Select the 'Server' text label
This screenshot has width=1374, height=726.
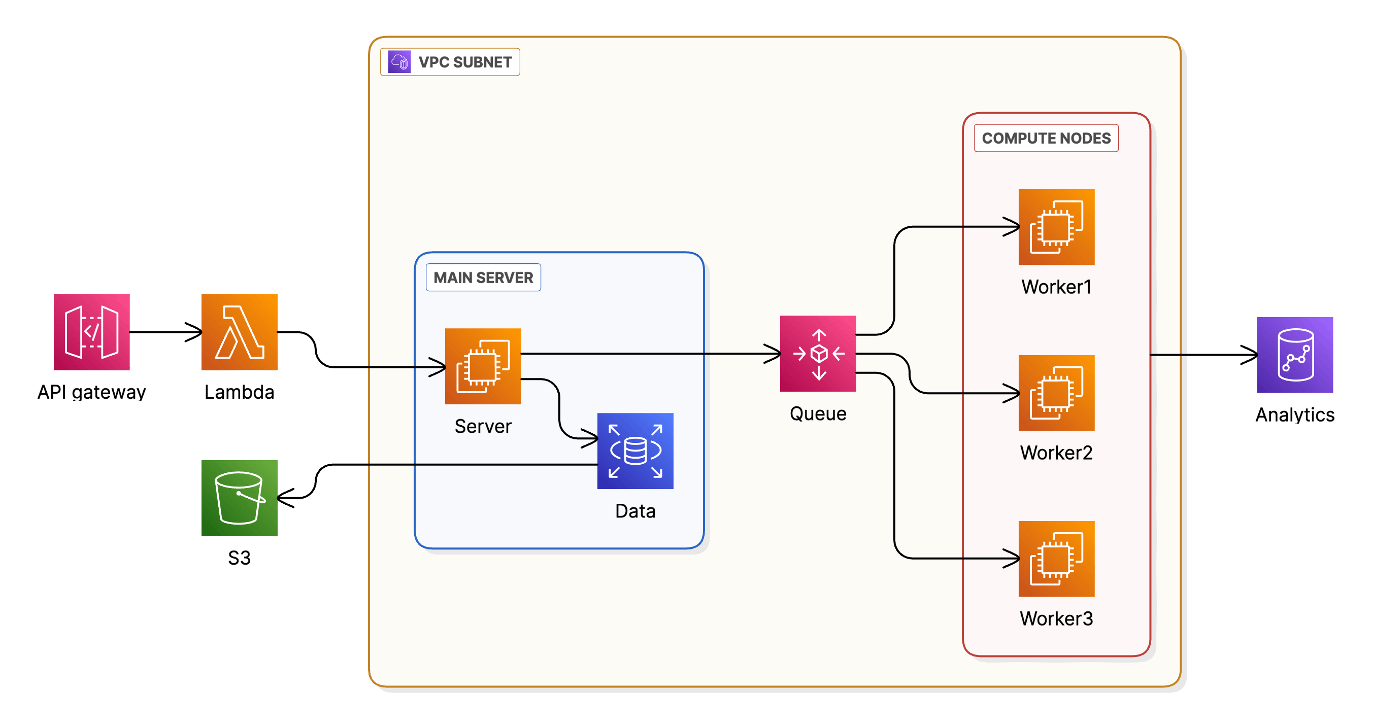click(483, 427)
